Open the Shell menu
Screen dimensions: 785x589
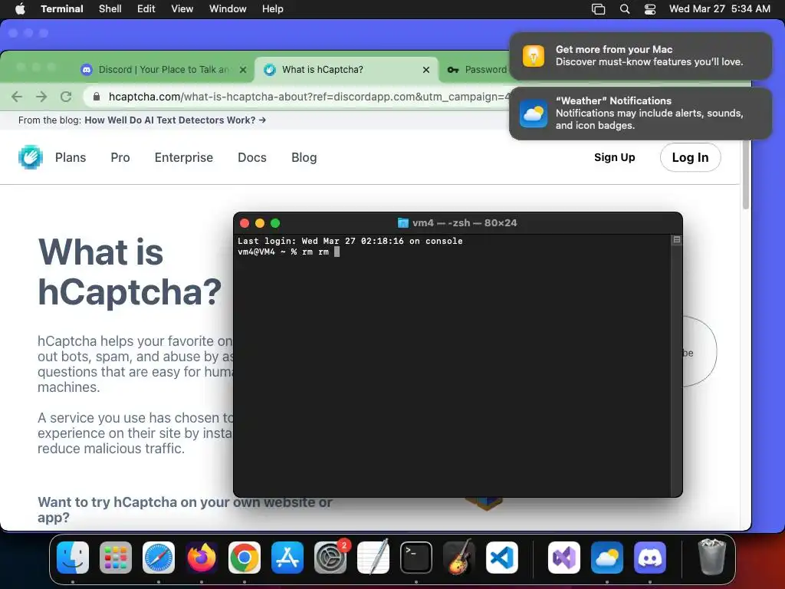coord(110,9)
